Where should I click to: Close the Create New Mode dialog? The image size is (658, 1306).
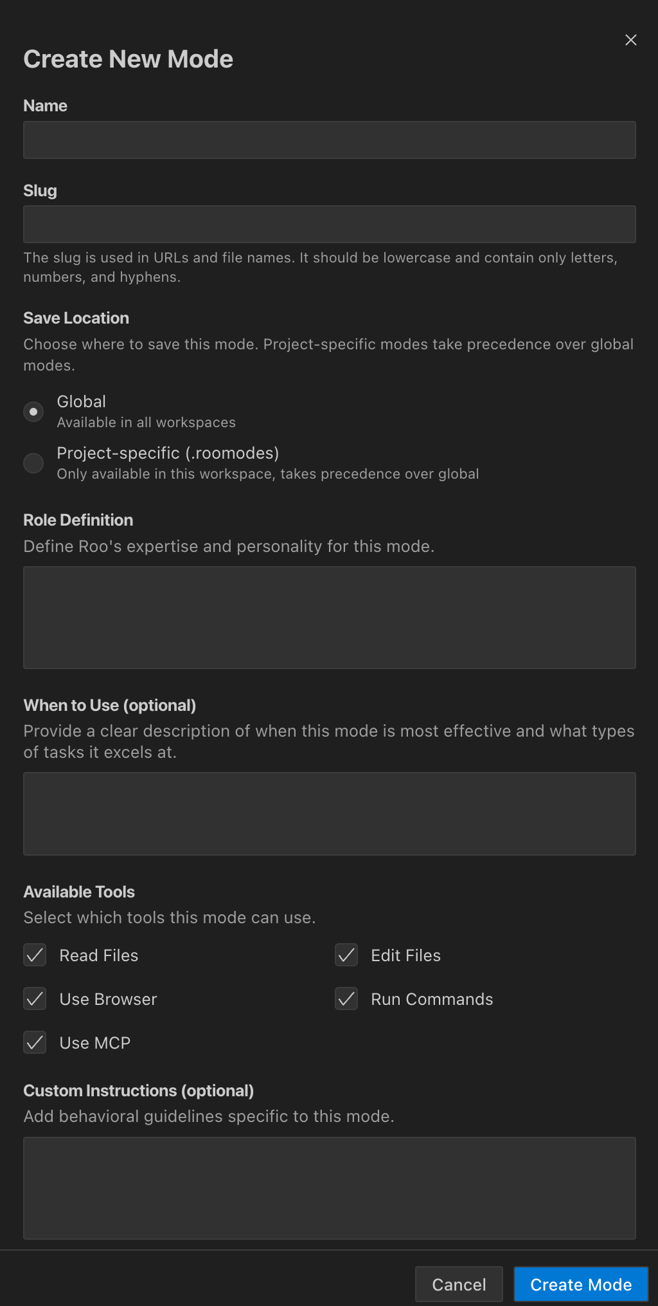coord(630,39)
